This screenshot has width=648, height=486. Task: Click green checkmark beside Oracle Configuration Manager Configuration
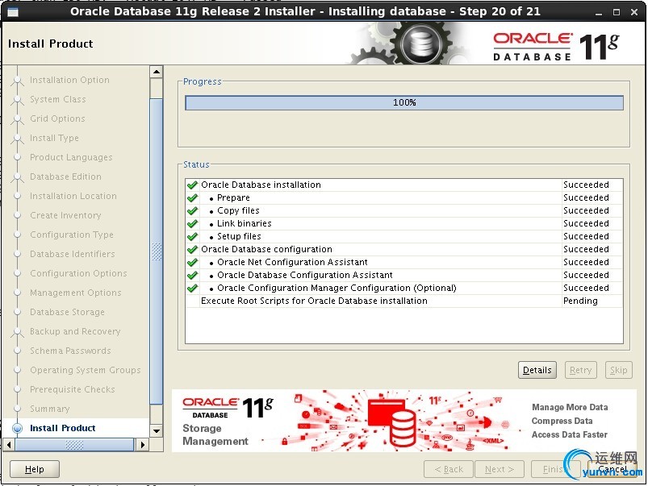click(x=192, y=289)
